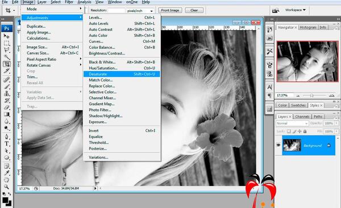Viewport: 341px width, 208px height.
Task: Expand the Pixel Aspect Ratio submenu
Action: pos(52,59)
